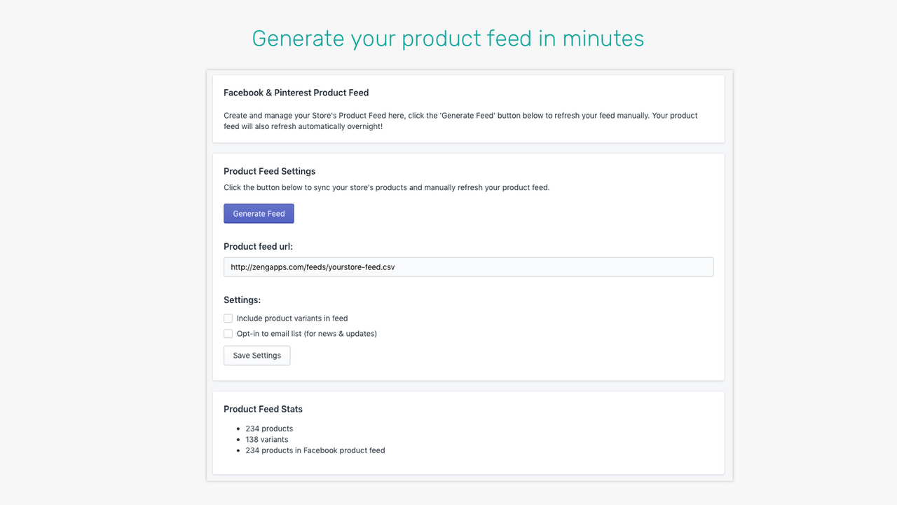Select the product feed URL text field
The width and height of the screenshot is (897, 505).
click(468, 267)
